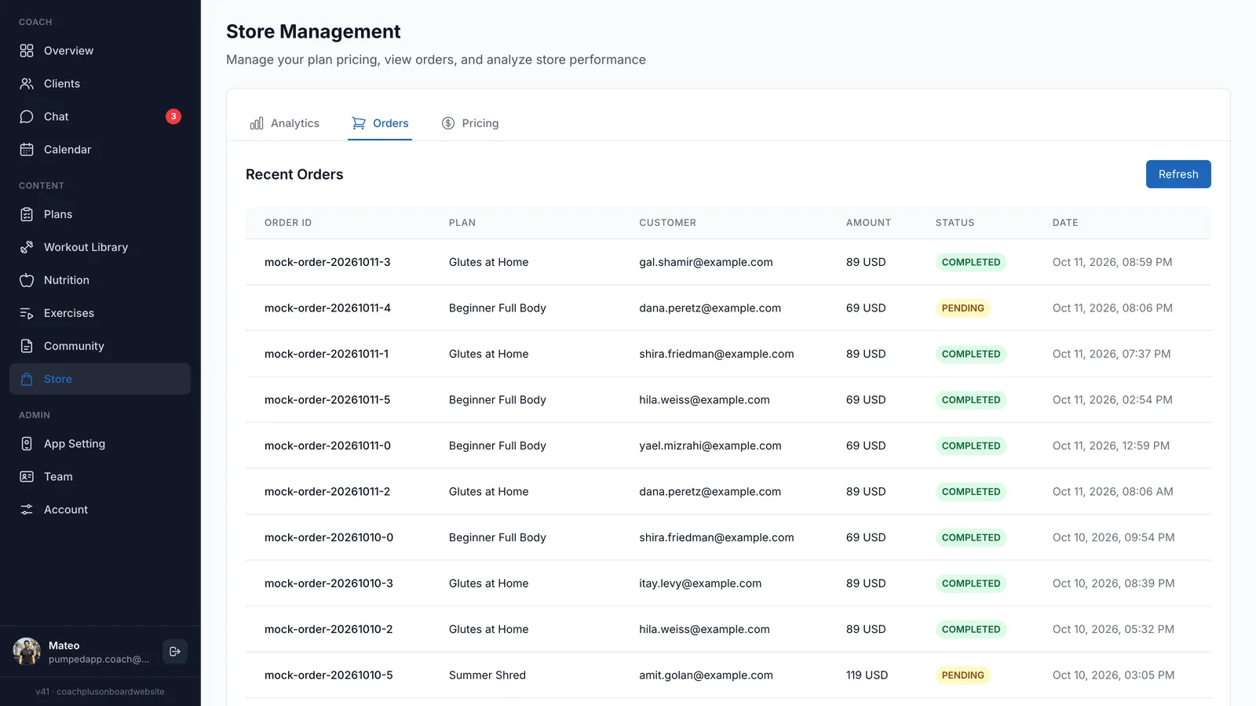Go to Workout Library in sidebar
The height and width of the screenshot is (706, 1256).
(100, 248)
